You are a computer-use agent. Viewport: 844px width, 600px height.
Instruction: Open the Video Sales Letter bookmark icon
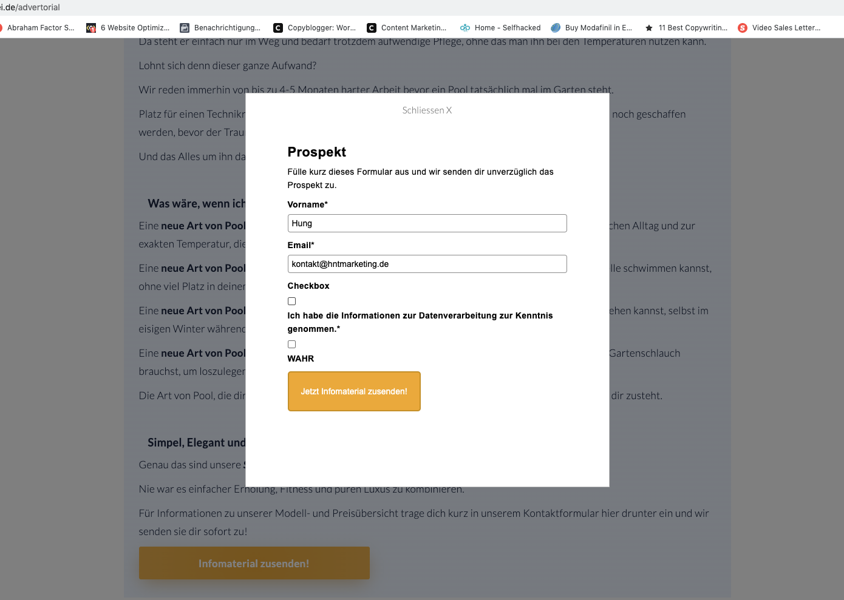[x=743, y=28]
